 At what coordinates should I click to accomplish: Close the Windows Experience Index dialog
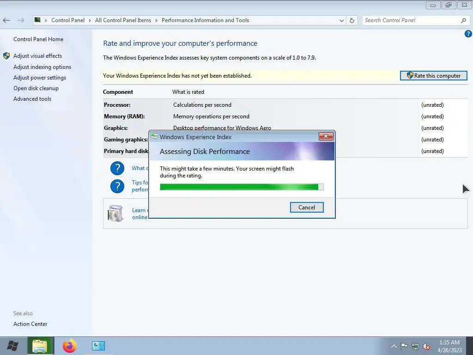click(x=326, y=136)
